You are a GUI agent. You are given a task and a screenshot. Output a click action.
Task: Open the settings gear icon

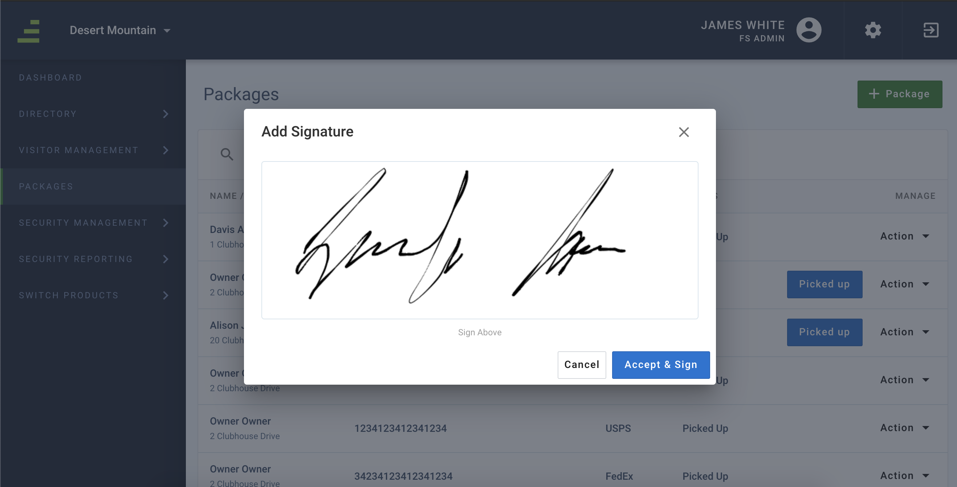coord(873,30)
